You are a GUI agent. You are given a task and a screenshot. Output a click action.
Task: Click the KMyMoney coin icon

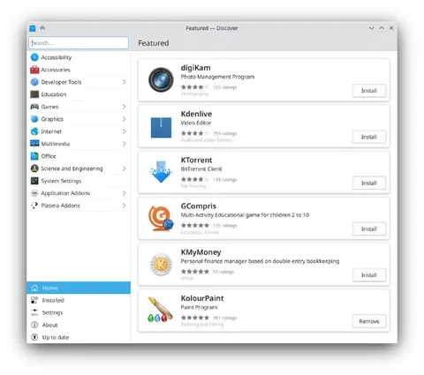(161, 265)
